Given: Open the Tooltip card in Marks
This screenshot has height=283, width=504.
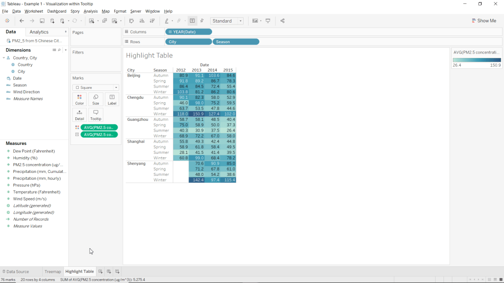Looking at the screenshot, I should pos(95,115).
